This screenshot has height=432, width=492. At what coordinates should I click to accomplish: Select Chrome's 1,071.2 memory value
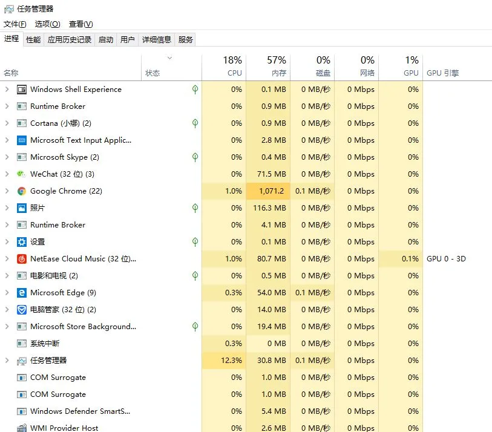coord(268,191)
